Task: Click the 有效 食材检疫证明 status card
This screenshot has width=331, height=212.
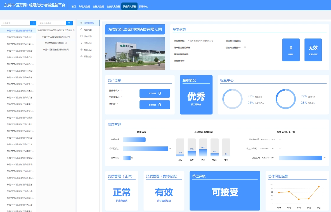Action: click(x=164, y=191)
